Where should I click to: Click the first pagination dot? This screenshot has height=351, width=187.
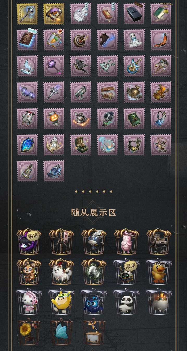[x=76, y=192]
